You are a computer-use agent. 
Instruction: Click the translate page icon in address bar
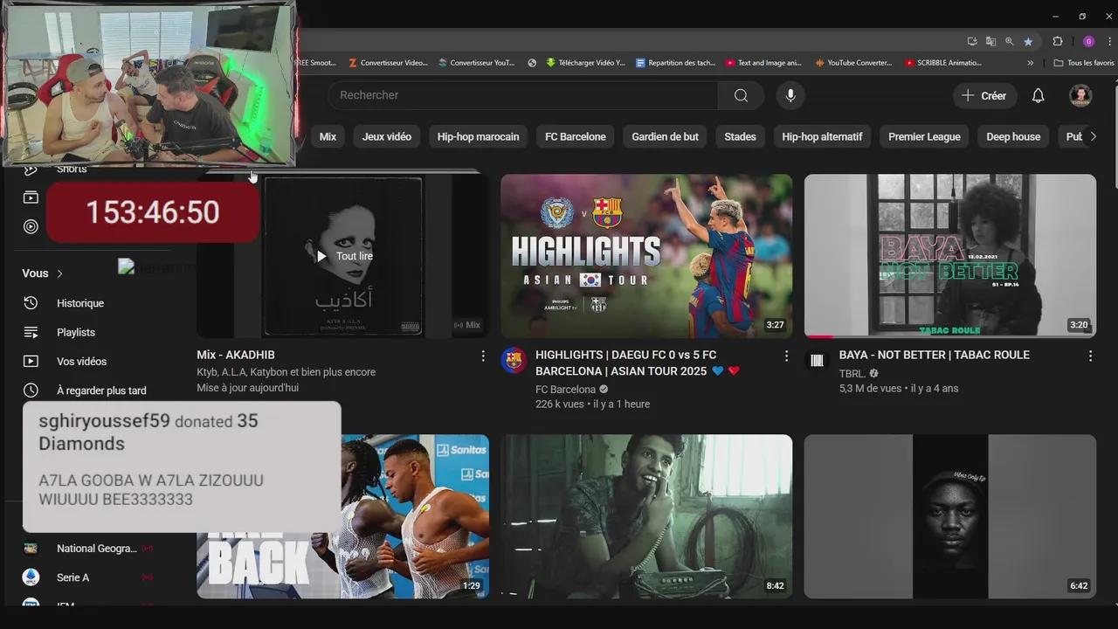(990, 41)
